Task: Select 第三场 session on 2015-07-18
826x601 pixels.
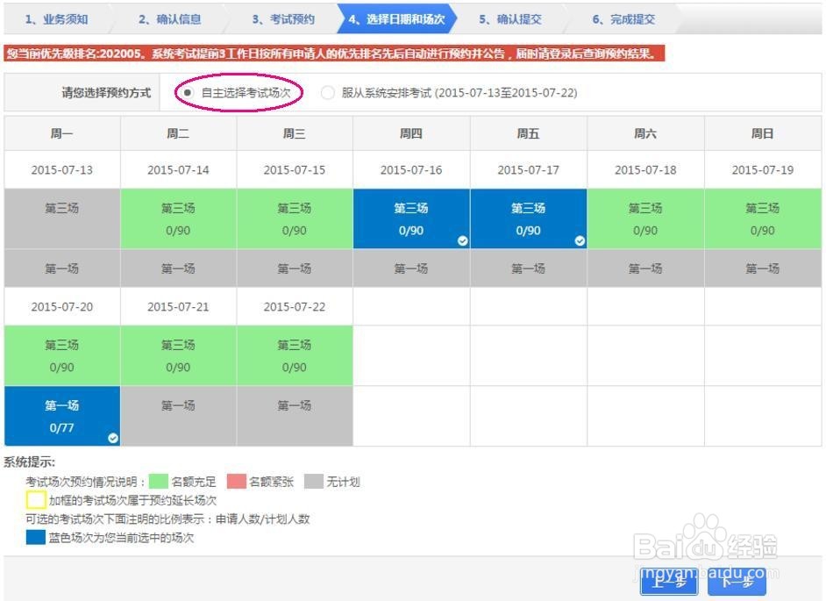Action: click(x=645, y=218)
